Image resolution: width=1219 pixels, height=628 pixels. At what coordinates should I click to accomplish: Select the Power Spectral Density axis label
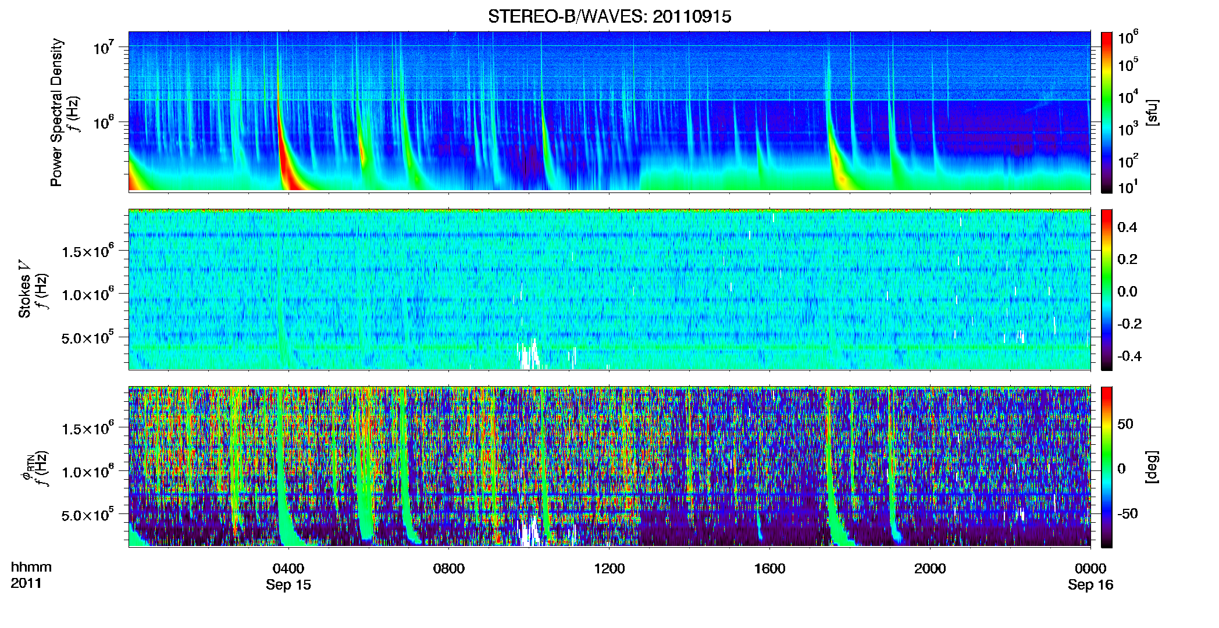point(56,112)
